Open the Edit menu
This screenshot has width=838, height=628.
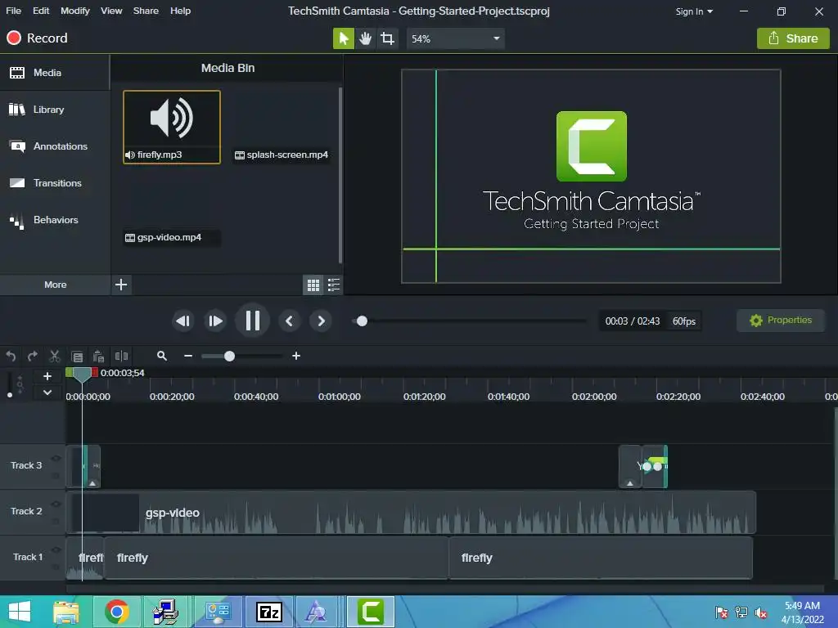tap(41, 11)
